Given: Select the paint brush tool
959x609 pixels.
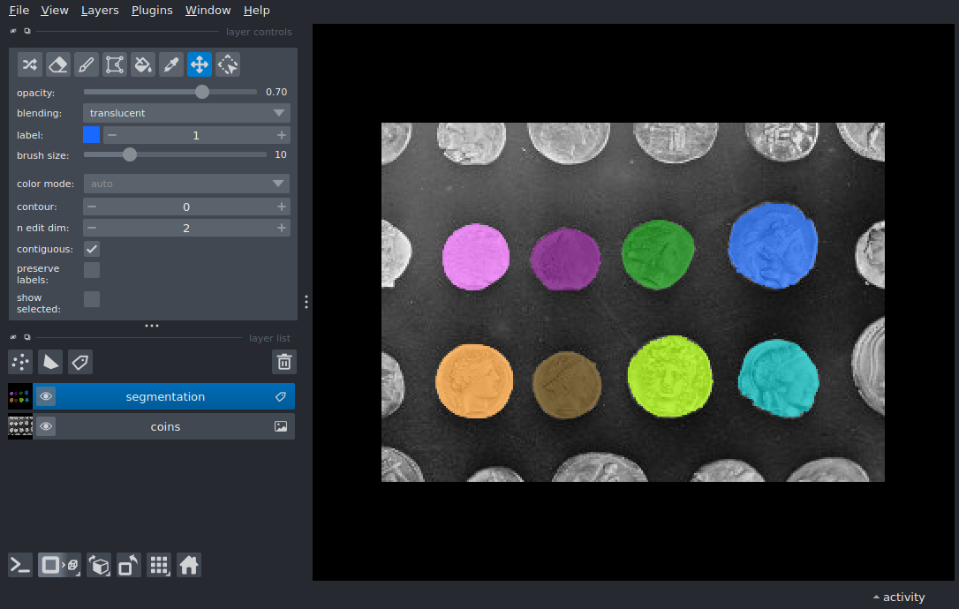Looking at the screenshot, I should (x=86, y=64).
